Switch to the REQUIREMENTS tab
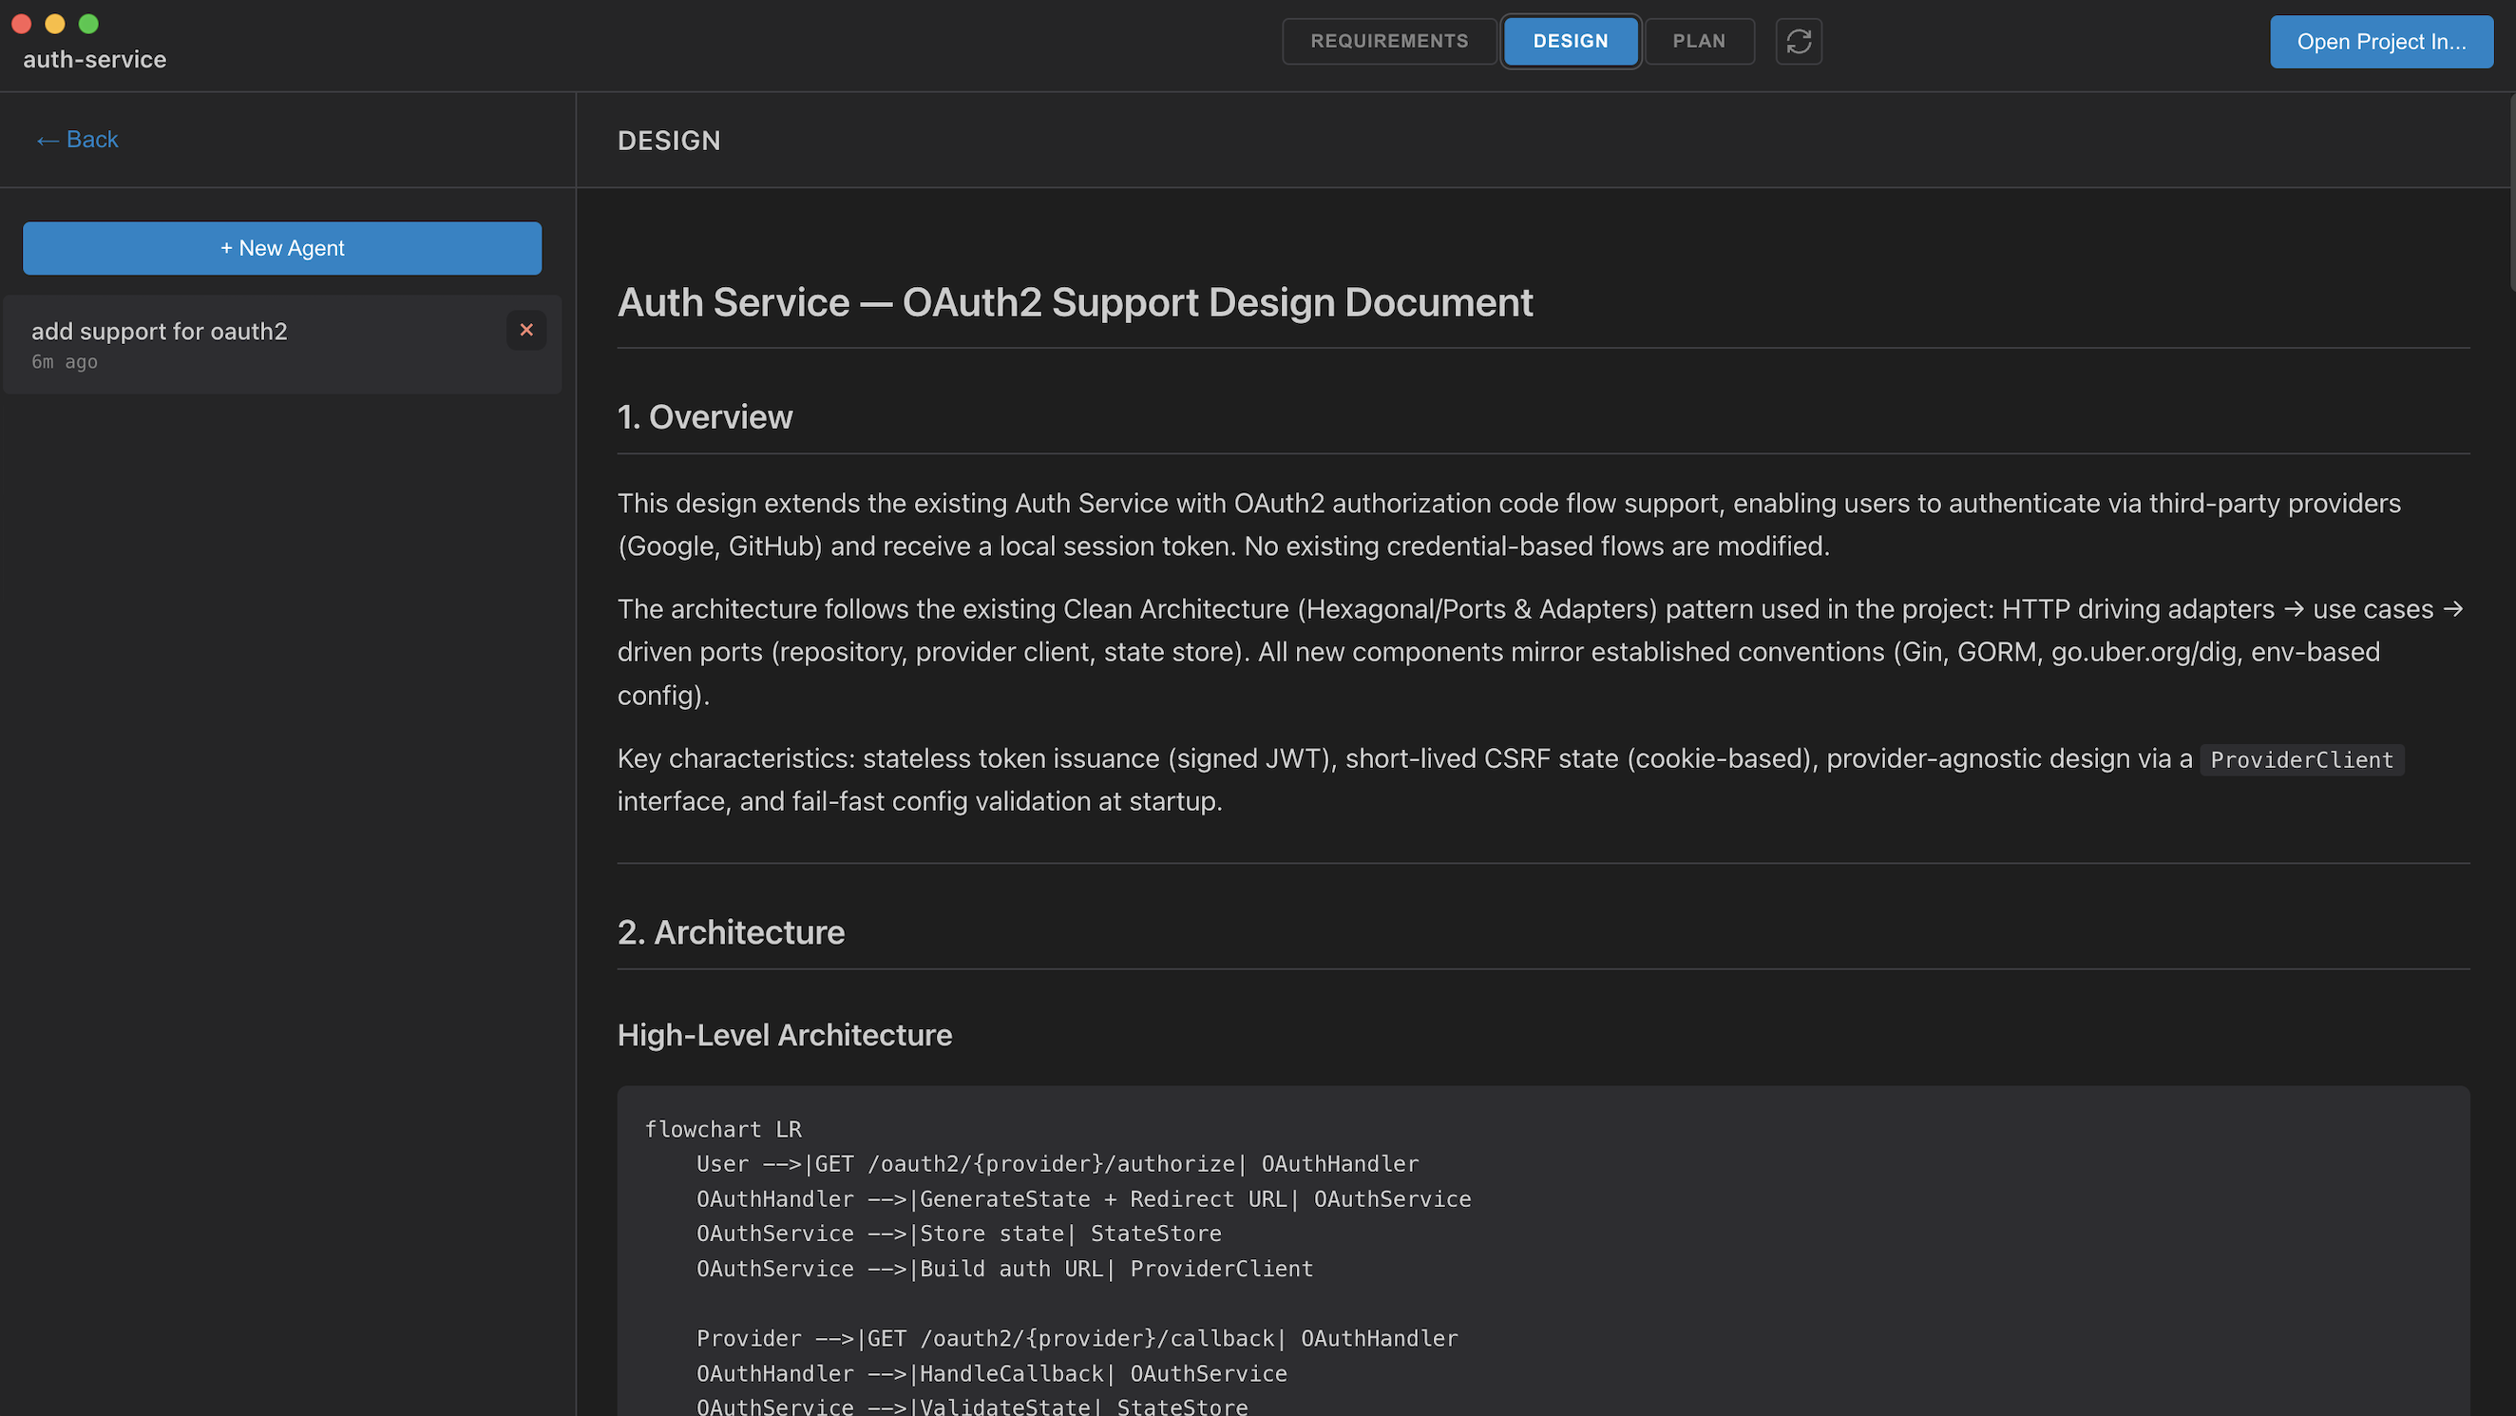2516x1416 pixels. coord(1389,41)
